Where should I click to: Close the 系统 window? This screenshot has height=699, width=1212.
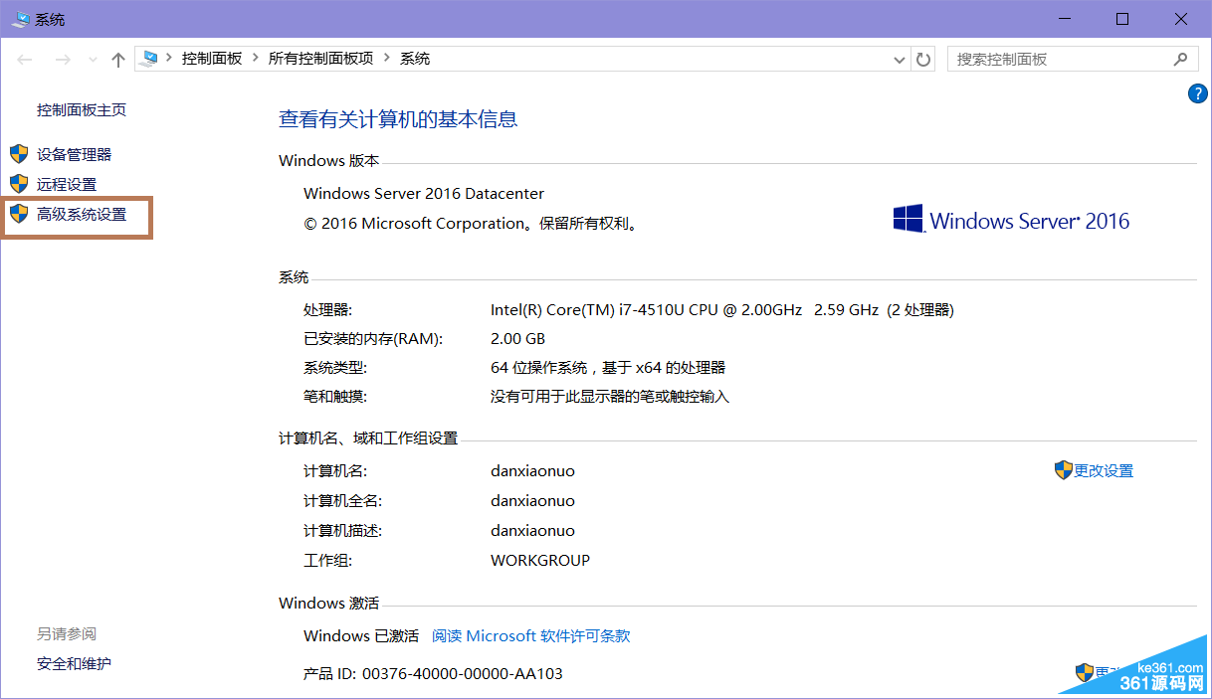1181,19
